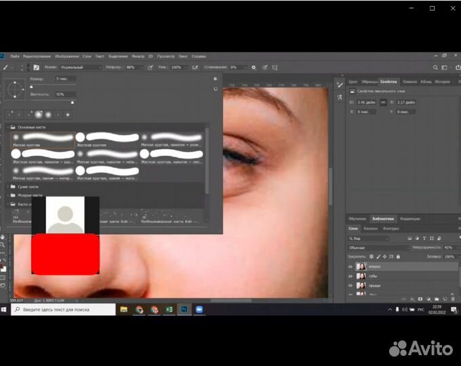The height and width of the screenshot is (366, 461).
Task: Switch to the Контуры tab
Action: [x=391, y=228]
